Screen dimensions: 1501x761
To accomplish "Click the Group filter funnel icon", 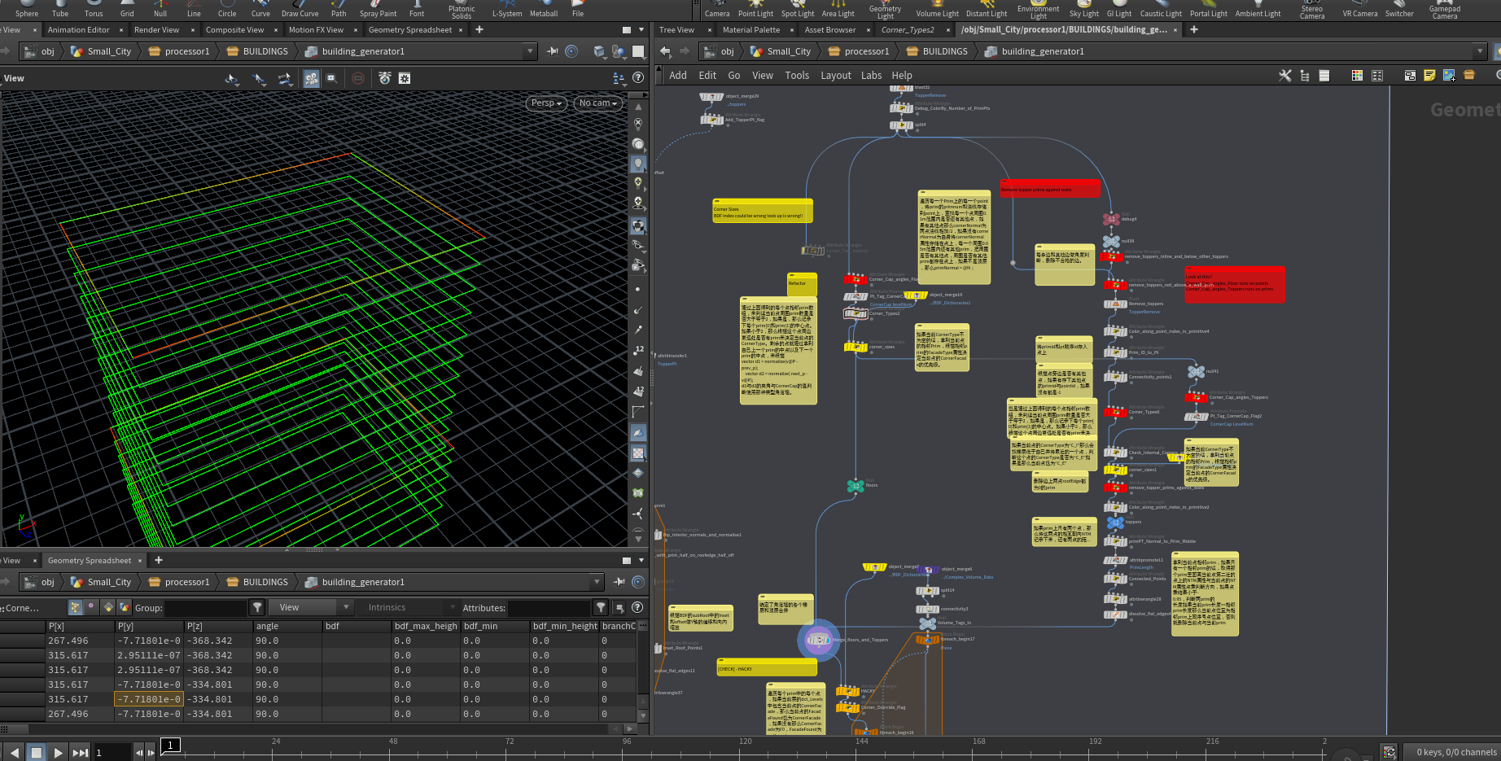I will point(257,607).
